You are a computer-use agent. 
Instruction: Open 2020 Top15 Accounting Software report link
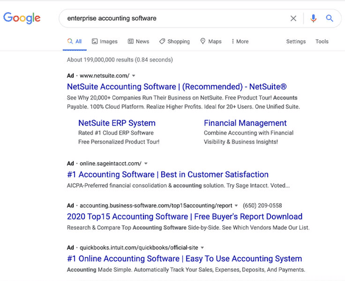[x=185, y=217]
